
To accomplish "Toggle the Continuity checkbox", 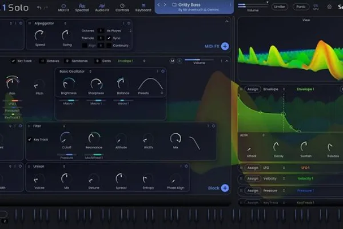I will pos(109,46).
